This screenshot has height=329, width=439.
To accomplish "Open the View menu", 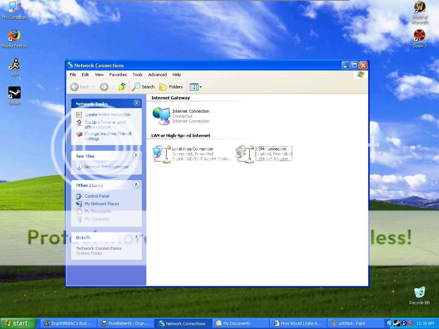I will [99, 75].
